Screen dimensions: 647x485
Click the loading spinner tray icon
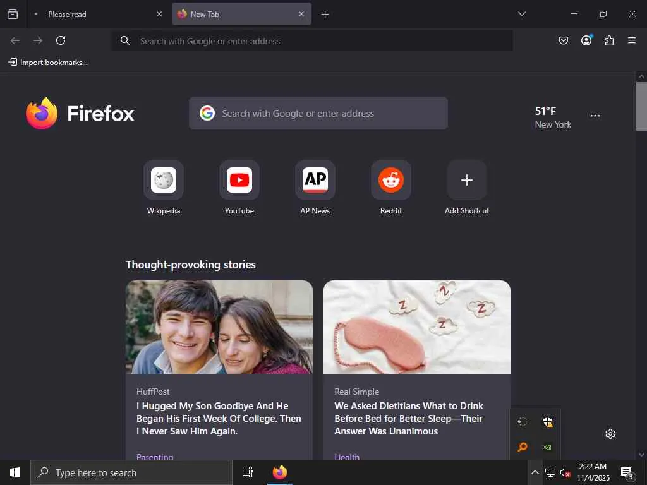click(x=523, y=422)
